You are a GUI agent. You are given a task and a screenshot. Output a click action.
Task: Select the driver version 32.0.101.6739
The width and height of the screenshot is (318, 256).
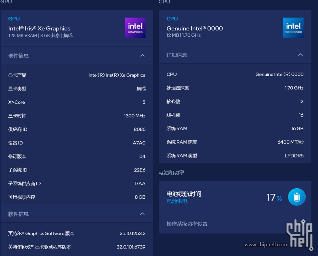point(131,247)
